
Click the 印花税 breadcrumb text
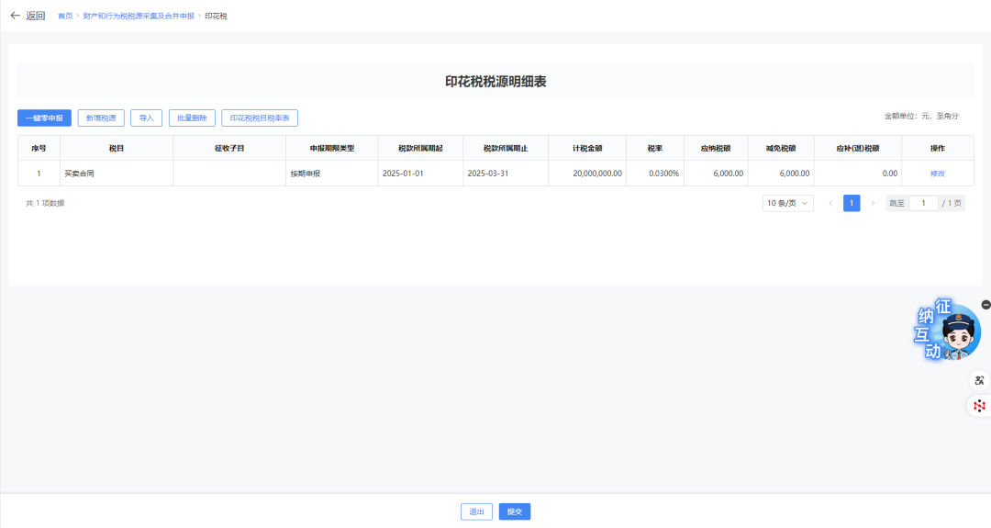(216, 16)
